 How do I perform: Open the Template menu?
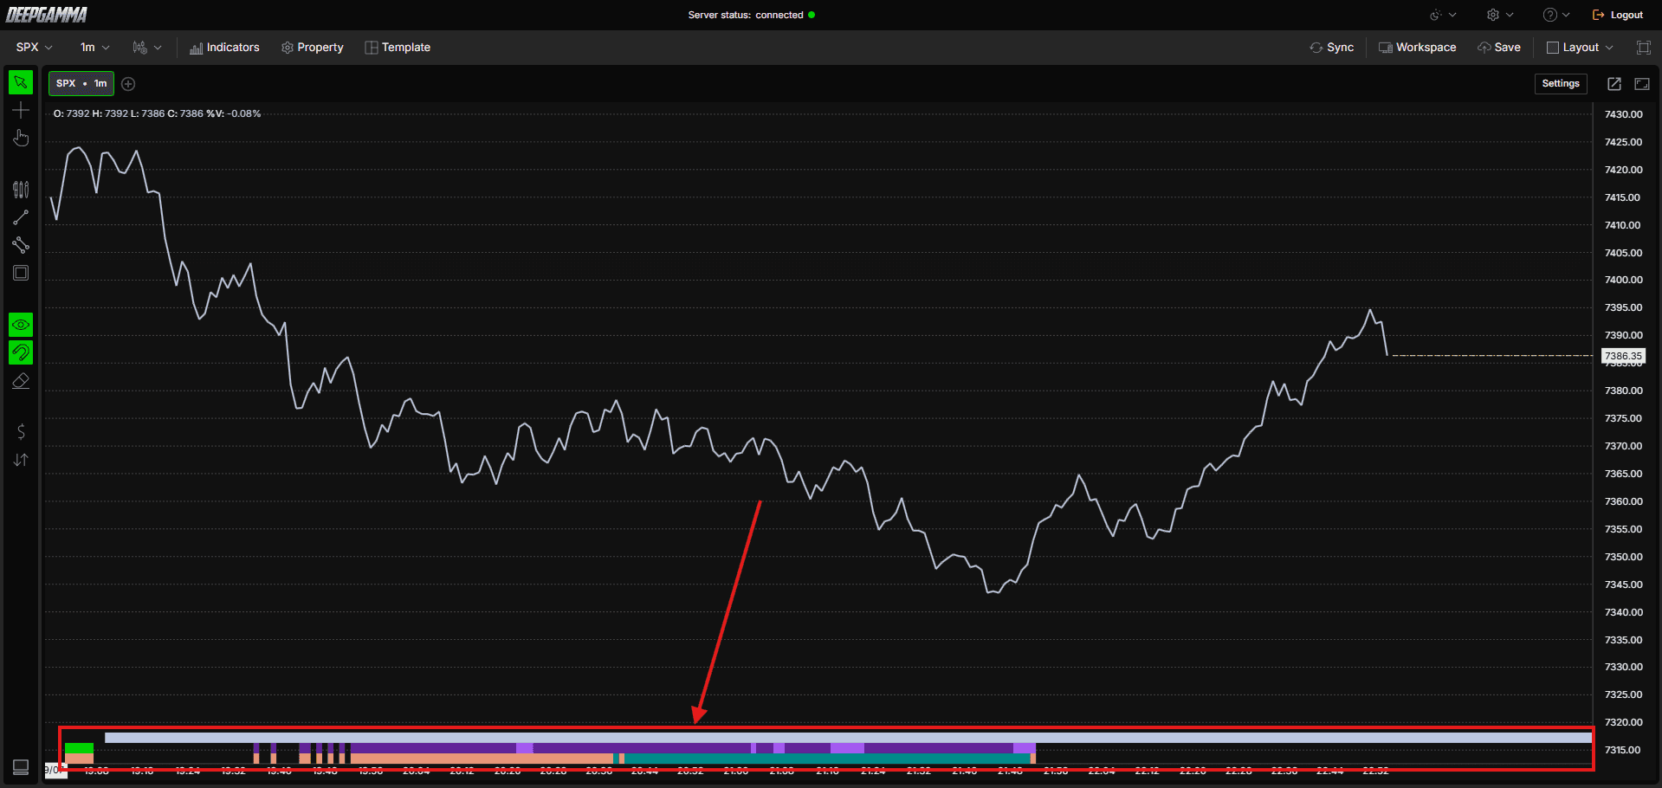coord(398,48)
